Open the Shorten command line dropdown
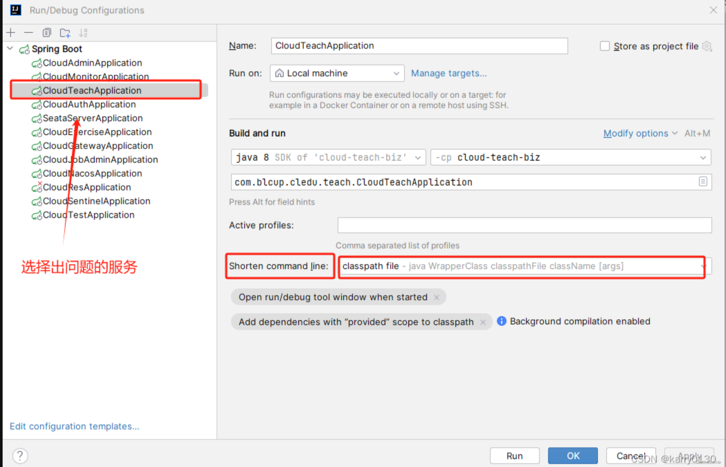This screenshot has width=726, height=467. coord(703,266)
